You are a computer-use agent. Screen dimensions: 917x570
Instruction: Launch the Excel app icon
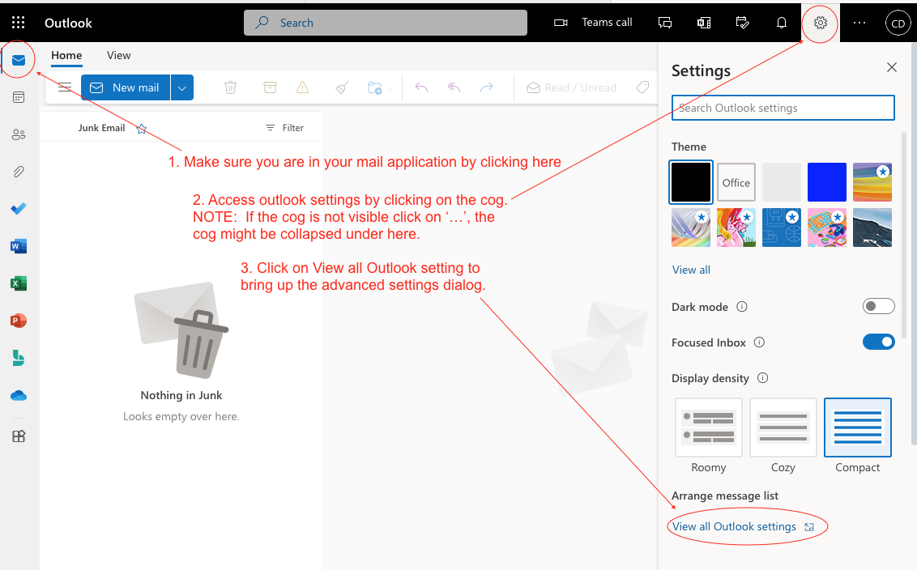[19, 283]
